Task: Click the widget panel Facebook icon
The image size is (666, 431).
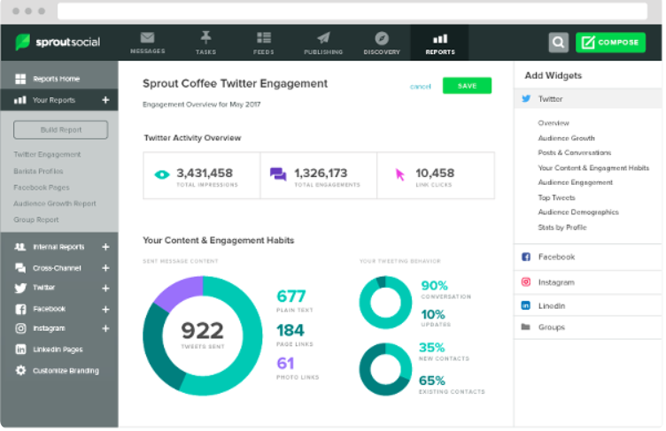Action: click(x=526, y=257)
